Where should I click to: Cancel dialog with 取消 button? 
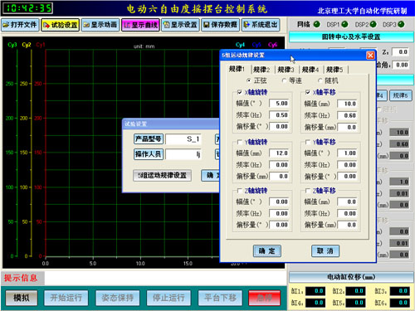click(x=325, y=251)
